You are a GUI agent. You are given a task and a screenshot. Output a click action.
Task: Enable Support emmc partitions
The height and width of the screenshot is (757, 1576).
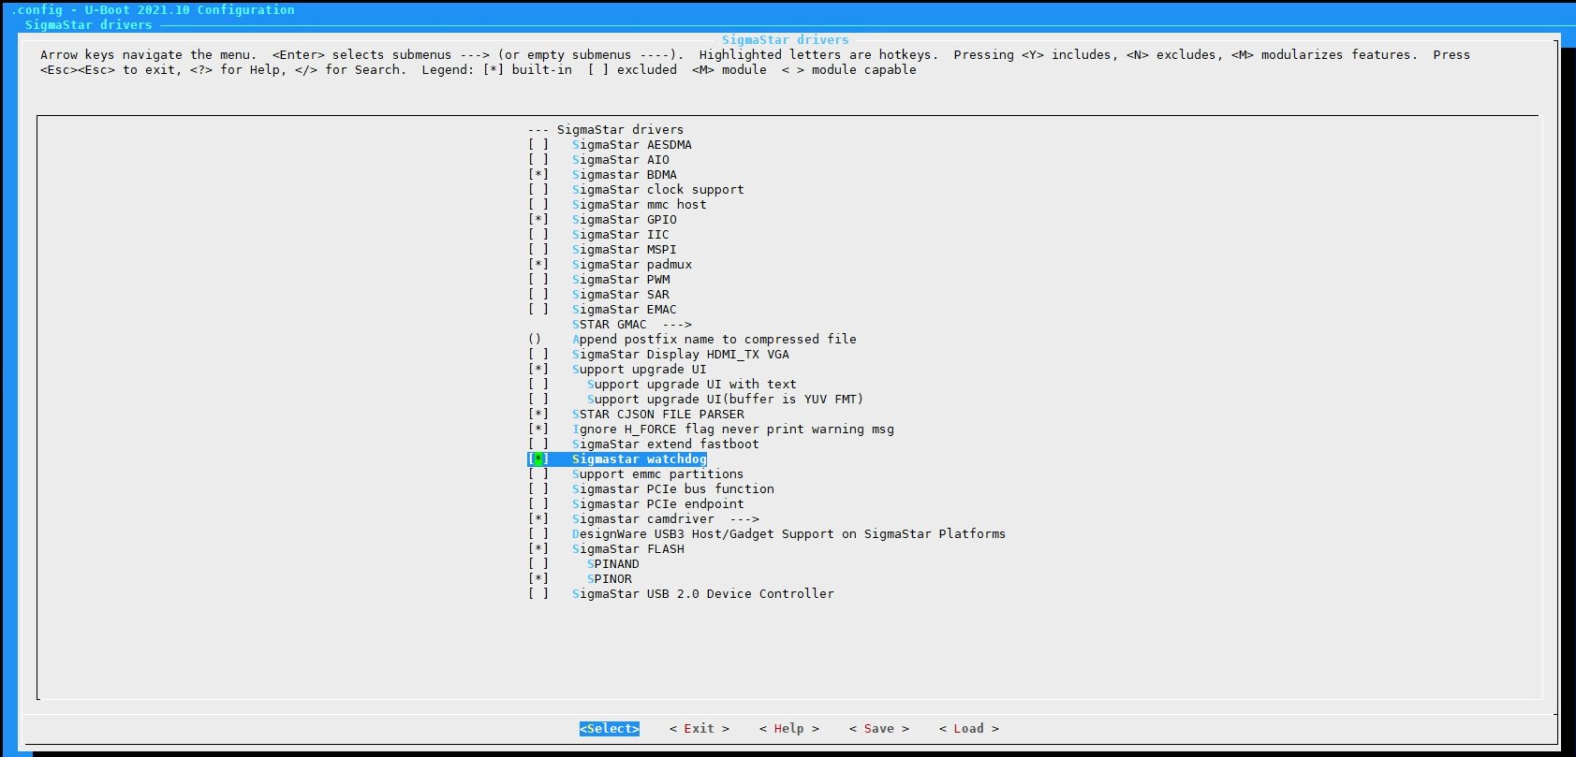pos(636,474)
